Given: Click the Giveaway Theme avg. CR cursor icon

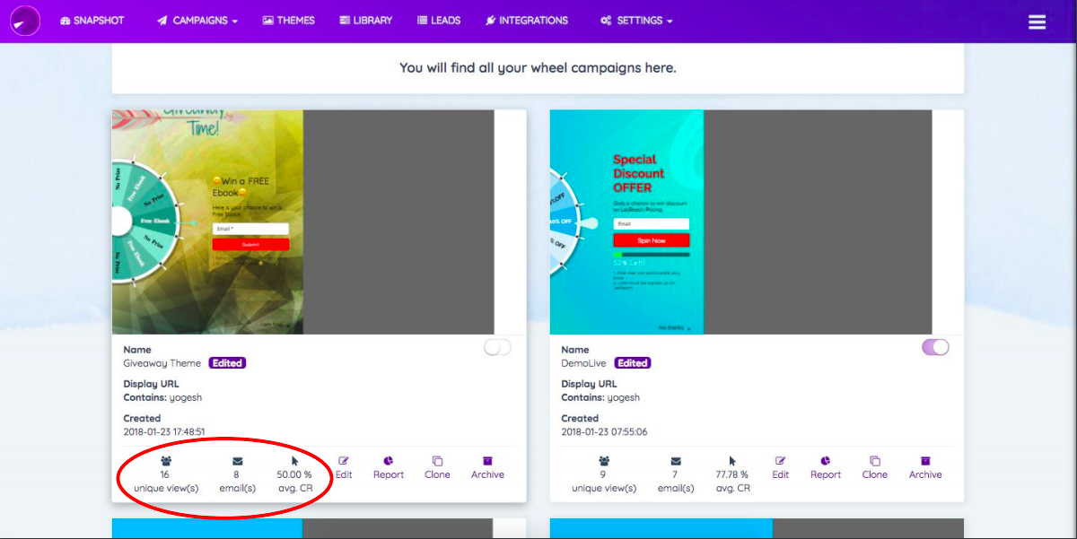Looking at the screenshot, I should (x=294, y=461).
